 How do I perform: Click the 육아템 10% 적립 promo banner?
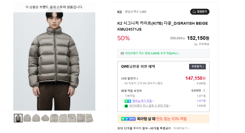(x=163, y=119)
